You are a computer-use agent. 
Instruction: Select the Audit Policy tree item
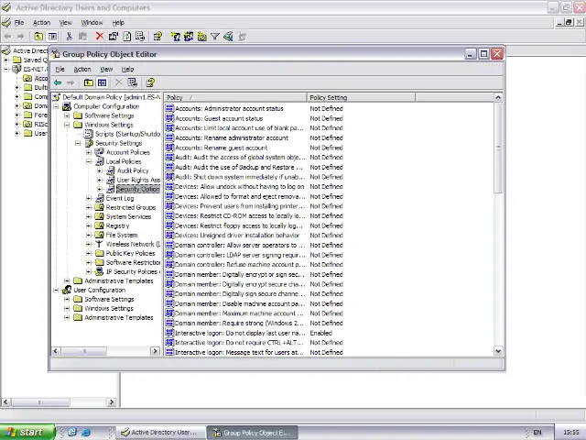[x=133, y=170]
